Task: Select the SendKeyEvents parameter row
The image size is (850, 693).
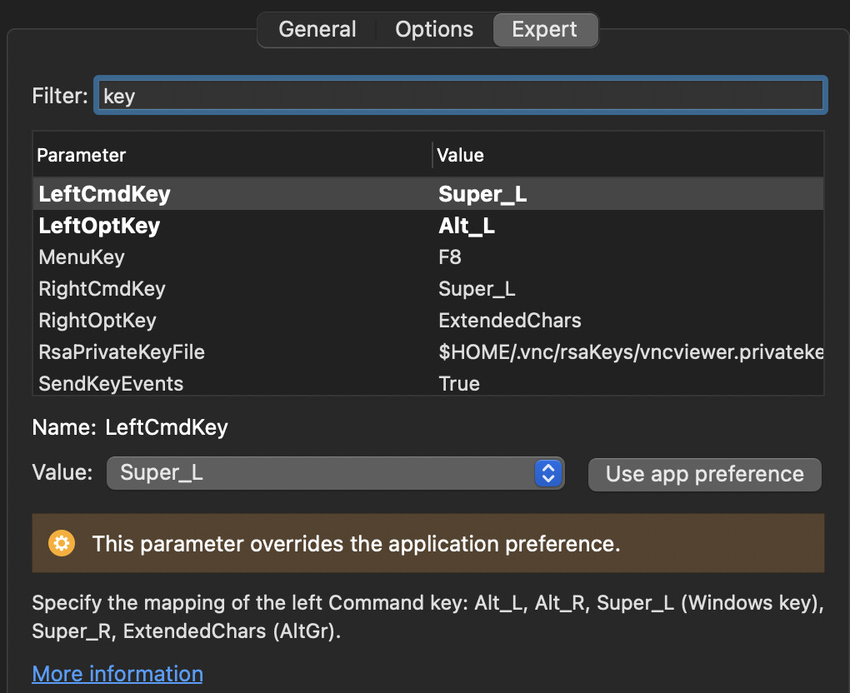Action: point(111,384)
